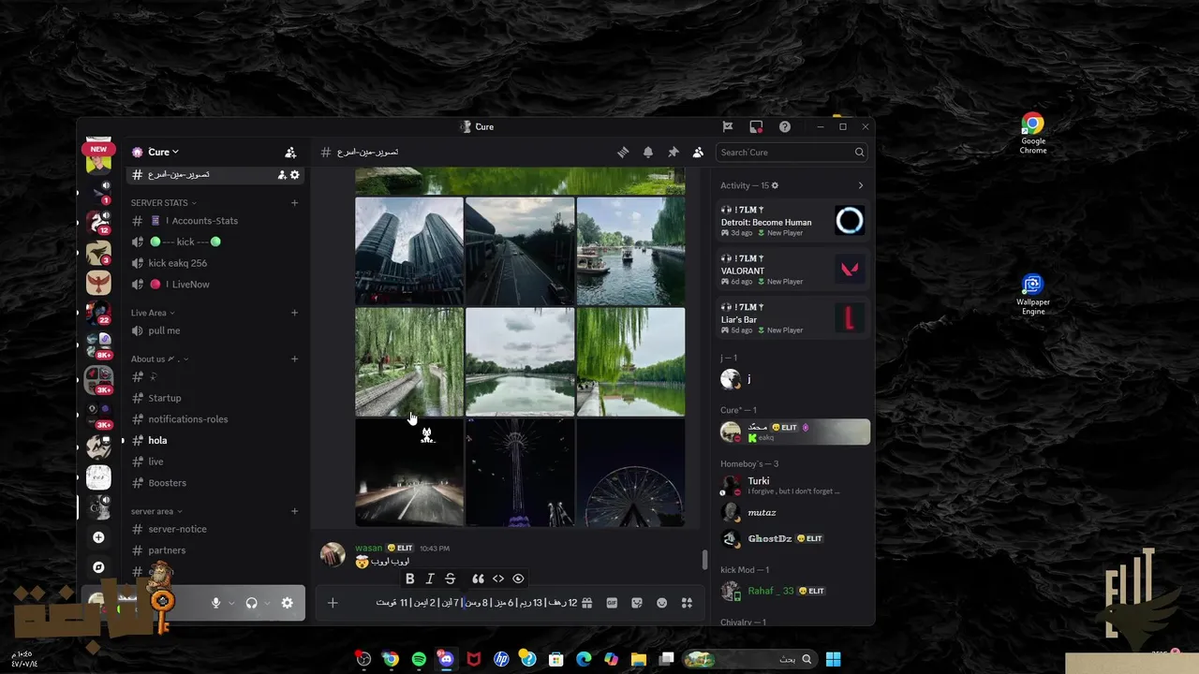Open skyscraper photo thumbnail

(x=409, y=251)
